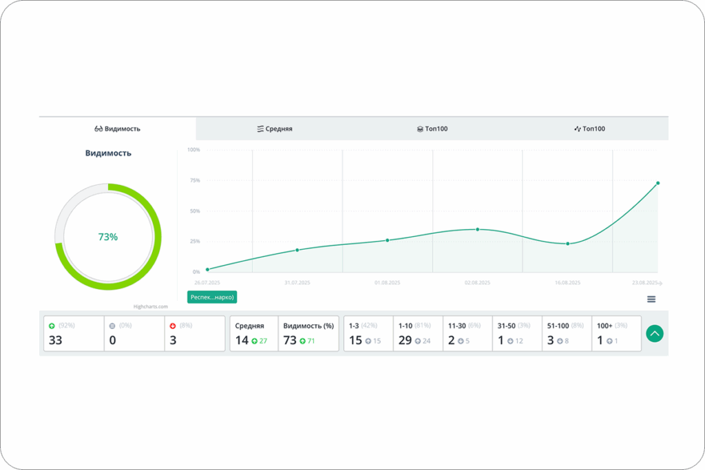
Task: Click the Видимость (%) stat cell showing 73
Action: pos(308,333)
